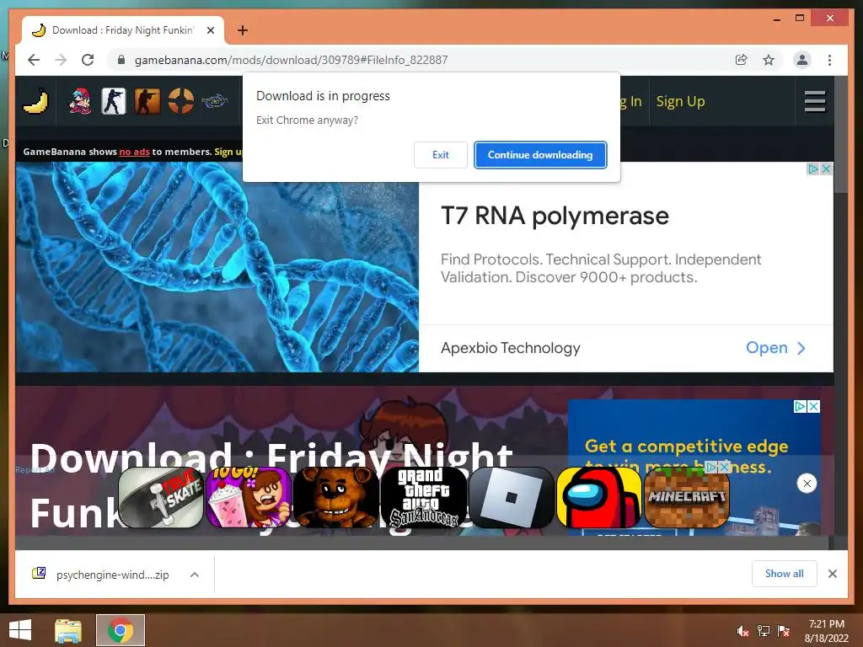Click the Papa's Freezeria To Go icon

(x=249, y=497)
